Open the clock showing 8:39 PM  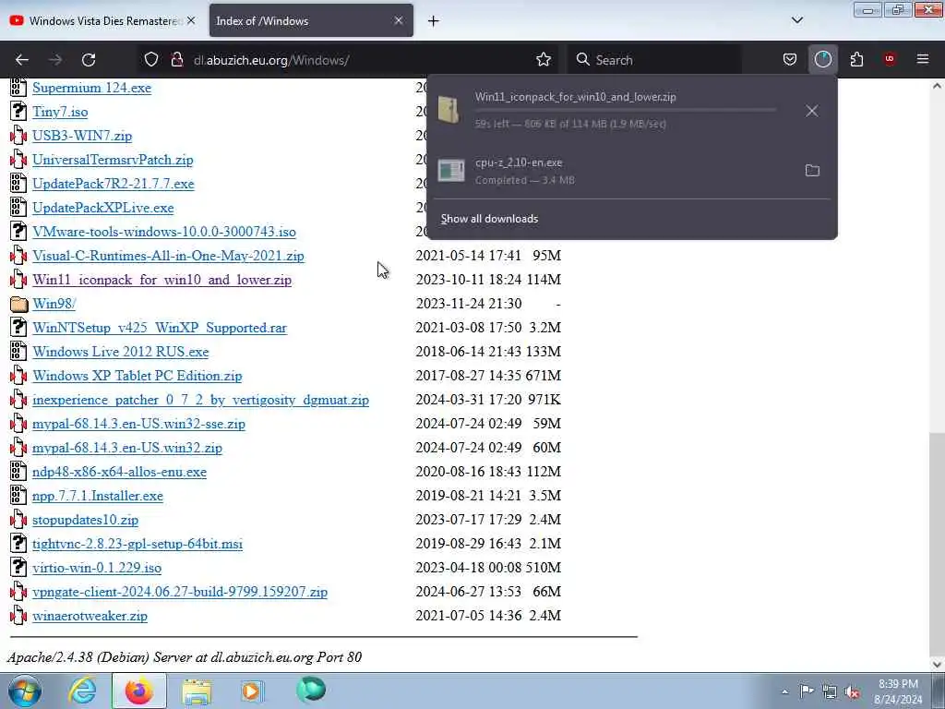[898, 691]
